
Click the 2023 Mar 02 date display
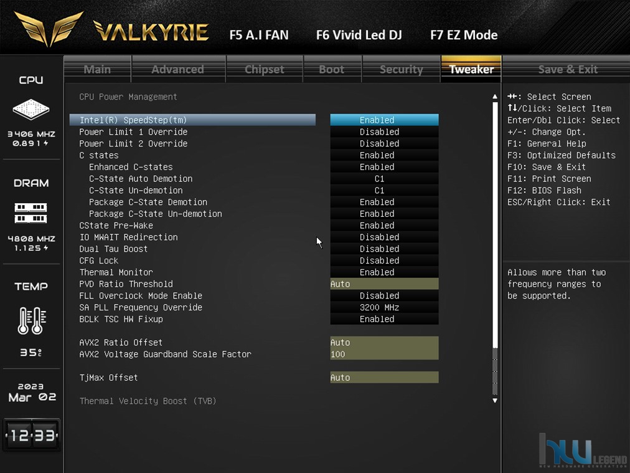pos(32,392)
